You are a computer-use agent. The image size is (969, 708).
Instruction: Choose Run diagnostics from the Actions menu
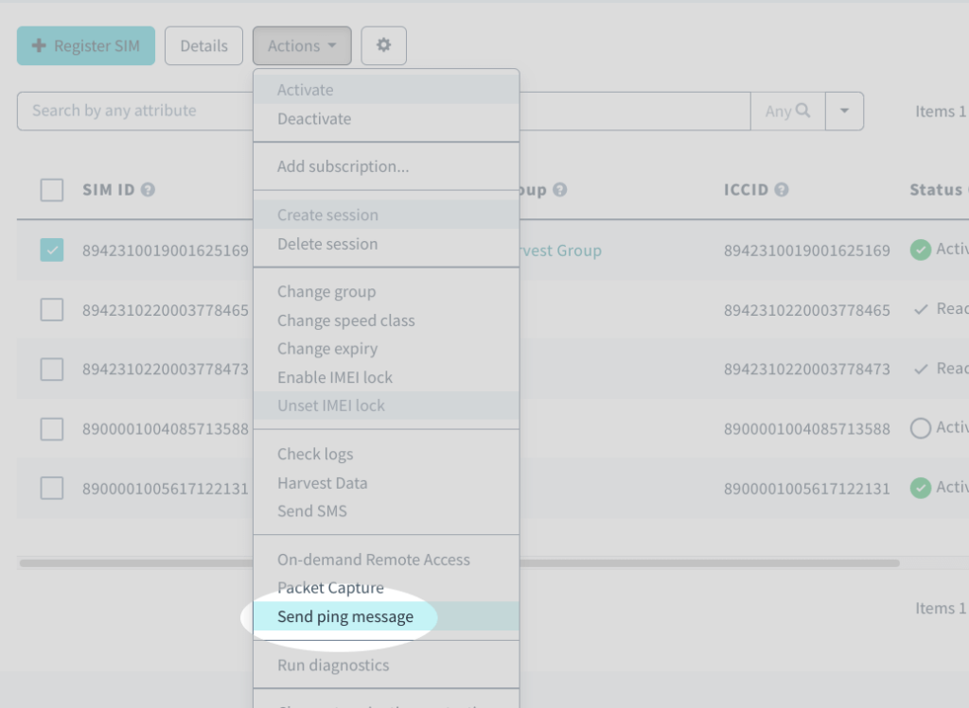[334, 665]
